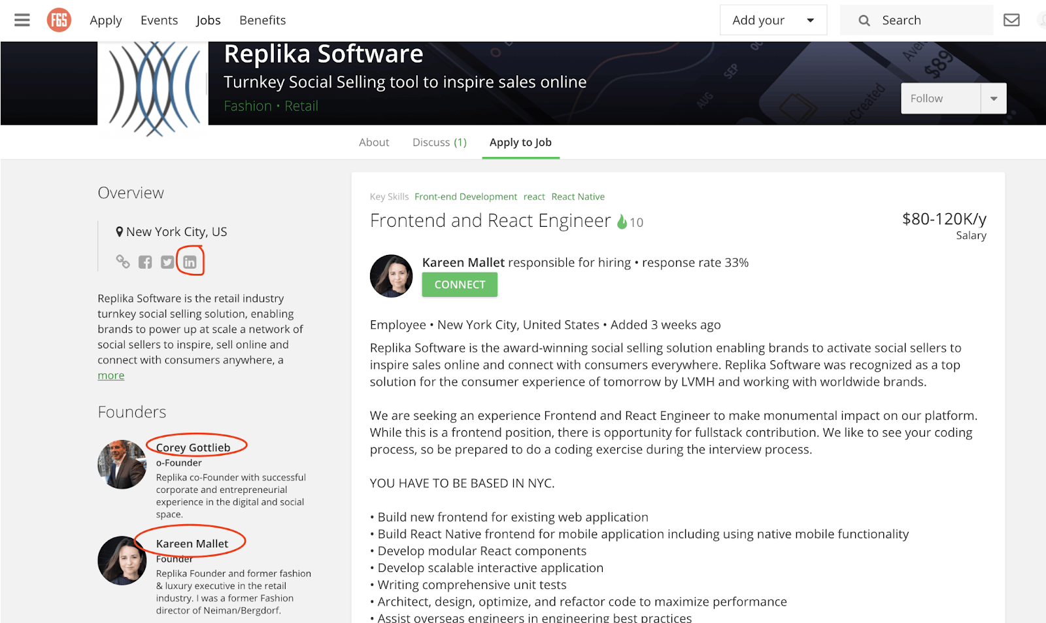Click the more link in Overview
This screenshot has height=623, width=1046.
point(111,376)
